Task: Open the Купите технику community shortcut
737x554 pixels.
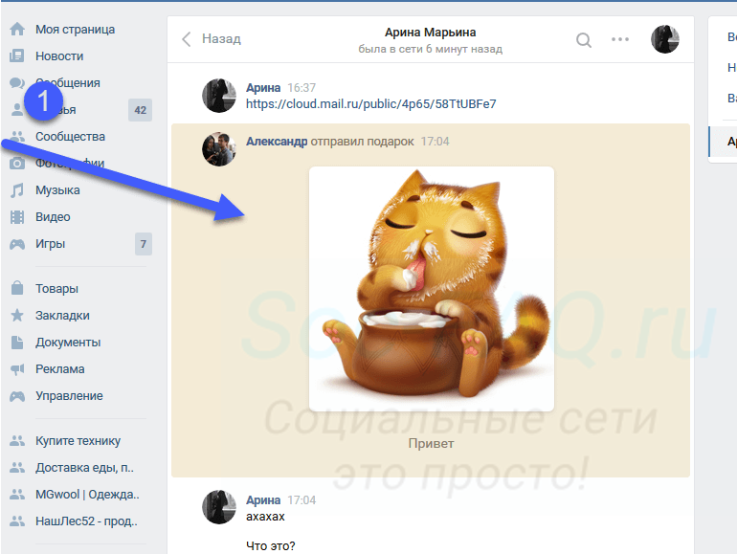Action: click(78, 441)
